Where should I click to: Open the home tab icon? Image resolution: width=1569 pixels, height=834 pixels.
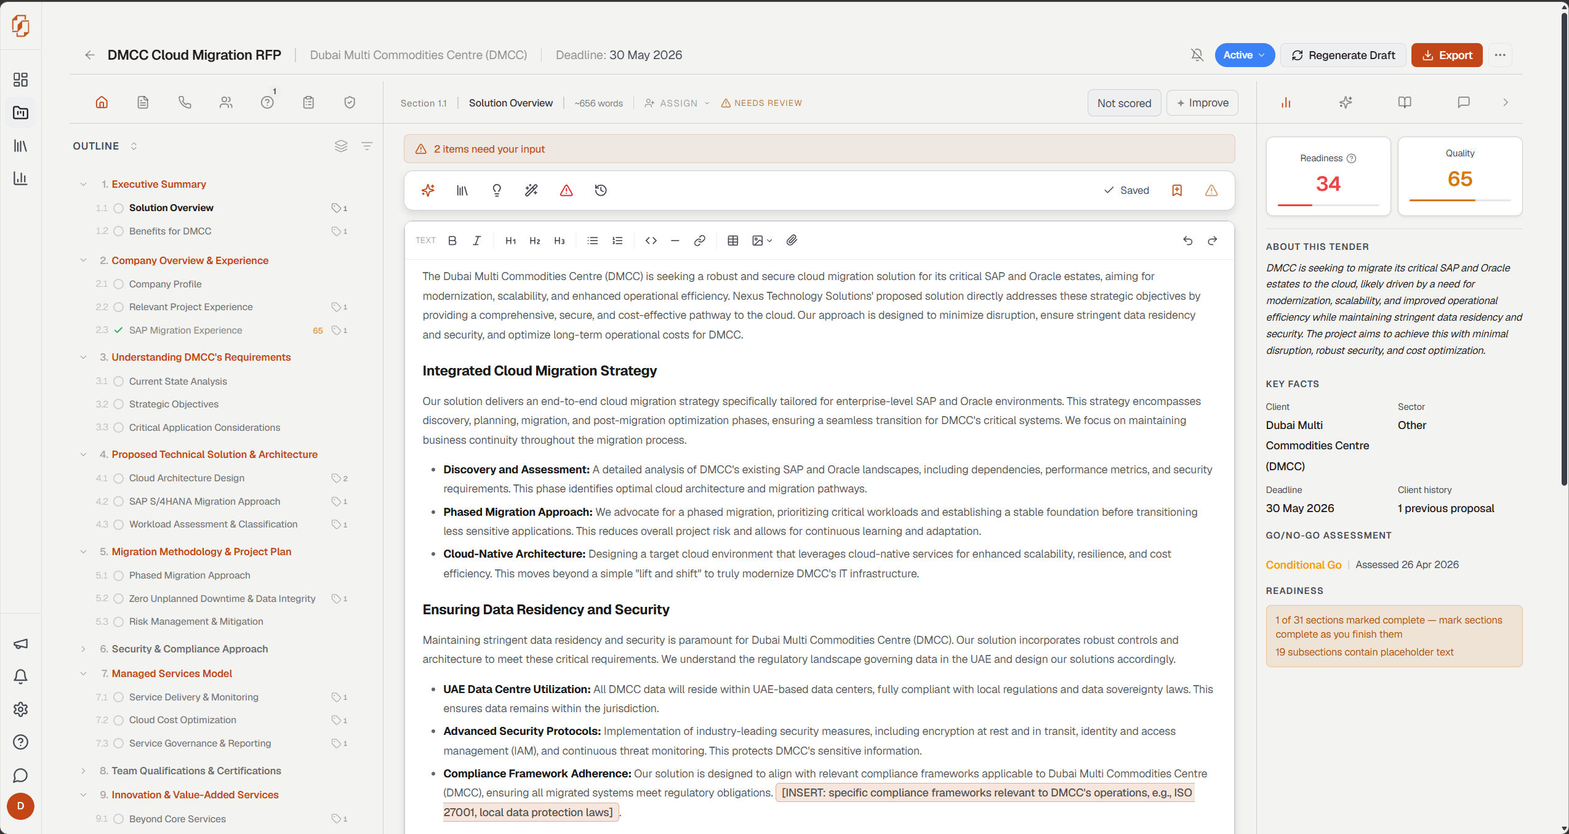(x=102, y=103)
